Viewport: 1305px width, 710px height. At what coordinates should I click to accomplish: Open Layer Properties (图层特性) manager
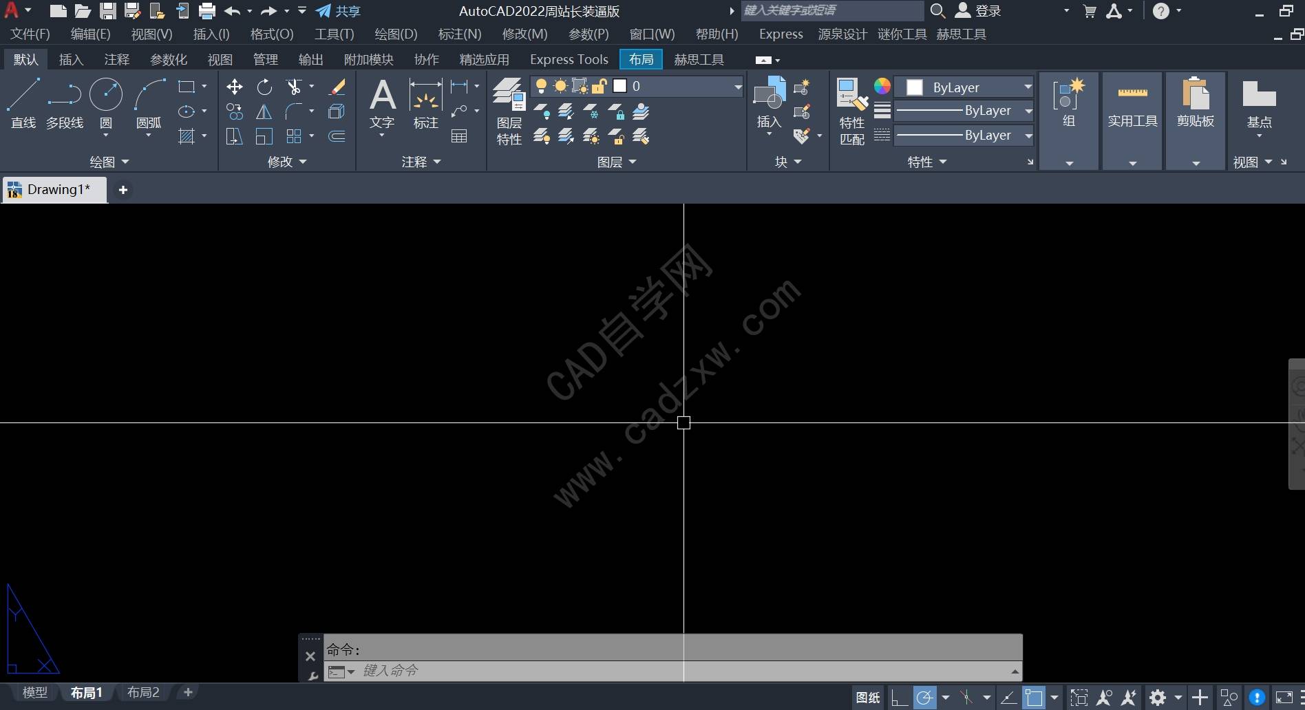pyautogui.click(x=509, y=111)
